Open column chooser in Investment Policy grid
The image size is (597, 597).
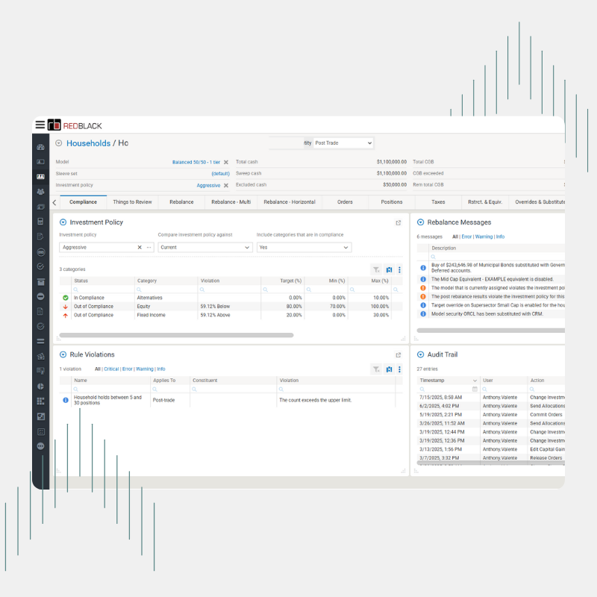point(389,269)
